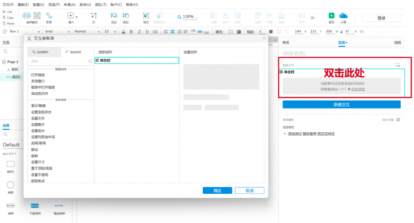Bring to front (顶层) icon
414x223 pixels.
(x=114, y=16)
